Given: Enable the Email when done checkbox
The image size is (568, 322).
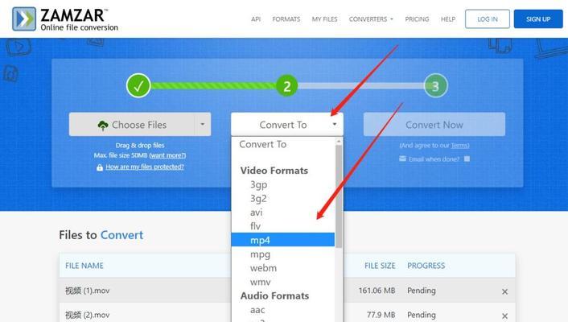Looking at the screenshot, I should [x=467, y=159].
